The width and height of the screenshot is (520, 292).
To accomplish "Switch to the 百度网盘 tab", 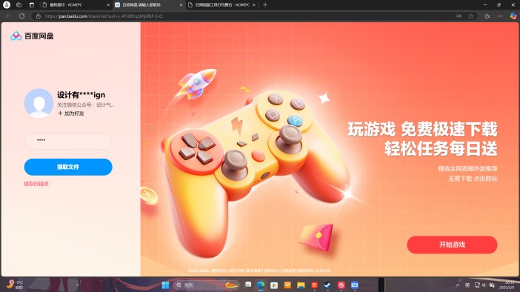I will [148, 5].
